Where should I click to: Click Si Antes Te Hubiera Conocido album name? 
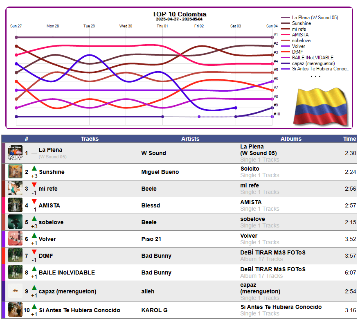pyautogui.click(x=281, y=307)
